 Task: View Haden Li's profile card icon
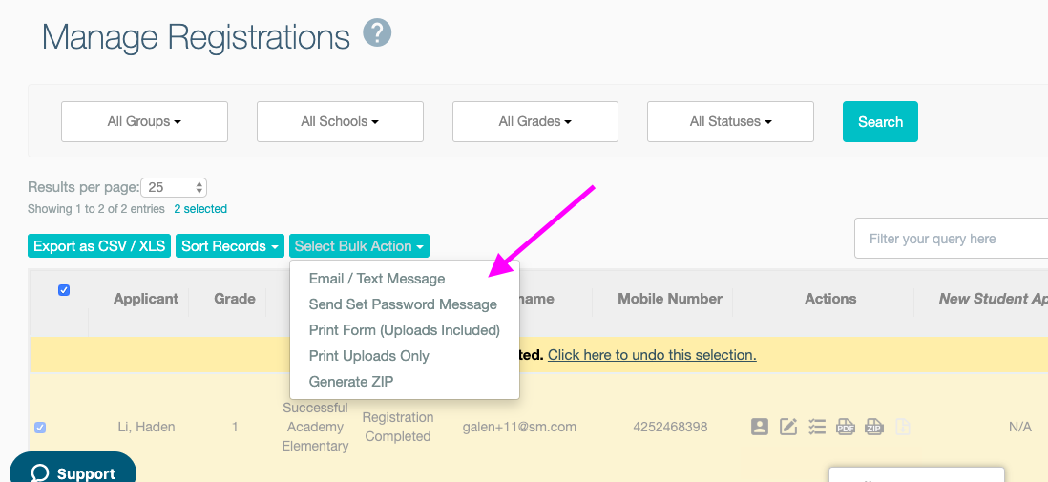(759, 427)
